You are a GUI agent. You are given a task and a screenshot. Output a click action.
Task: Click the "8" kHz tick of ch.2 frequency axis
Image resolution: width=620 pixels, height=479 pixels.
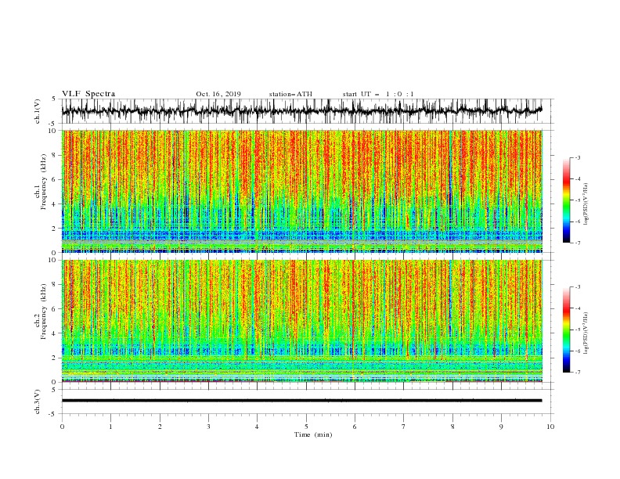point(54,285)
